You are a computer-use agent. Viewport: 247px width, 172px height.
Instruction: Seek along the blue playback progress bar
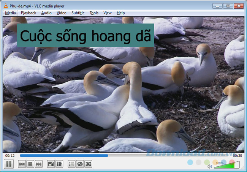pos(124,155)
